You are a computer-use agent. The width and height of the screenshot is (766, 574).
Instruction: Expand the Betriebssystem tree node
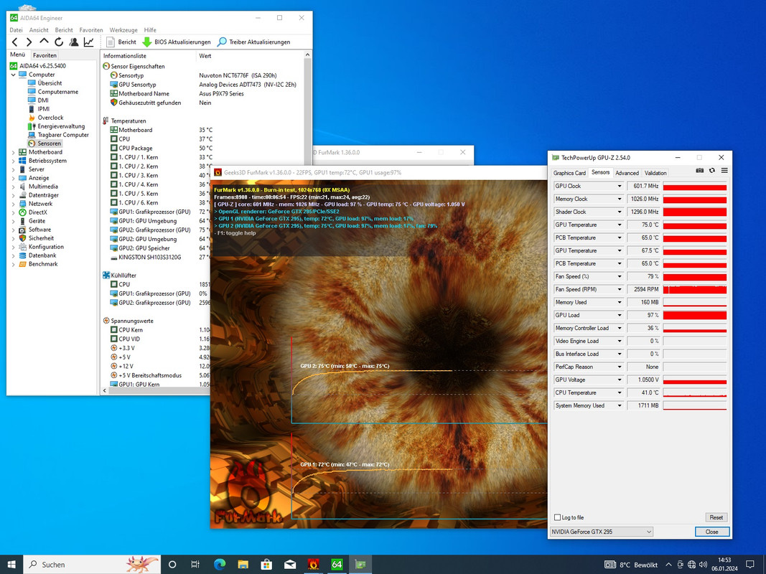point(13,161)
